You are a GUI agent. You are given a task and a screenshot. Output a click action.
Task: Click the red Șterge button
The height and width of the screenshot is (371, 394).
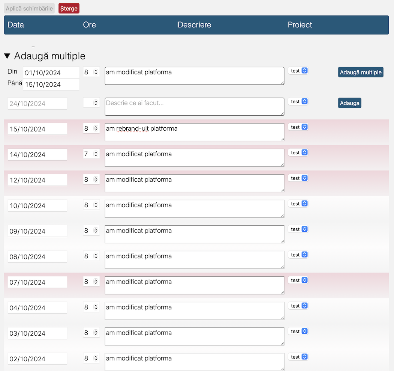click(x=69, y=8)
